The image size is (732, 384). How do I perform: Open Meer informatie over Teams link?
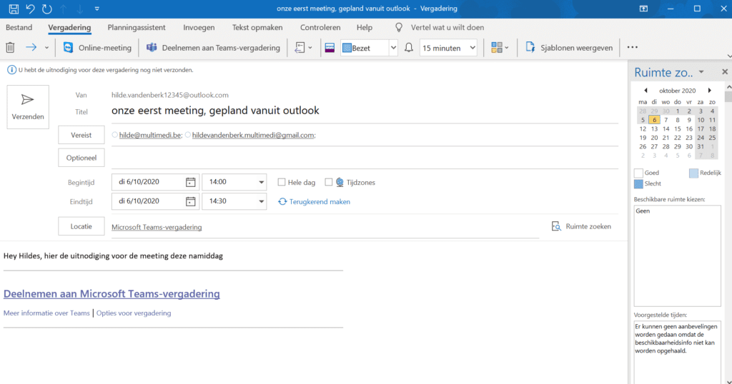pos(46,313)
